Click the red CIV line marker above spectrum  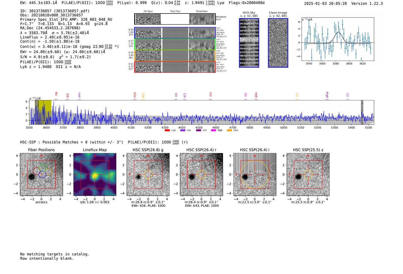tap(210, 96)
